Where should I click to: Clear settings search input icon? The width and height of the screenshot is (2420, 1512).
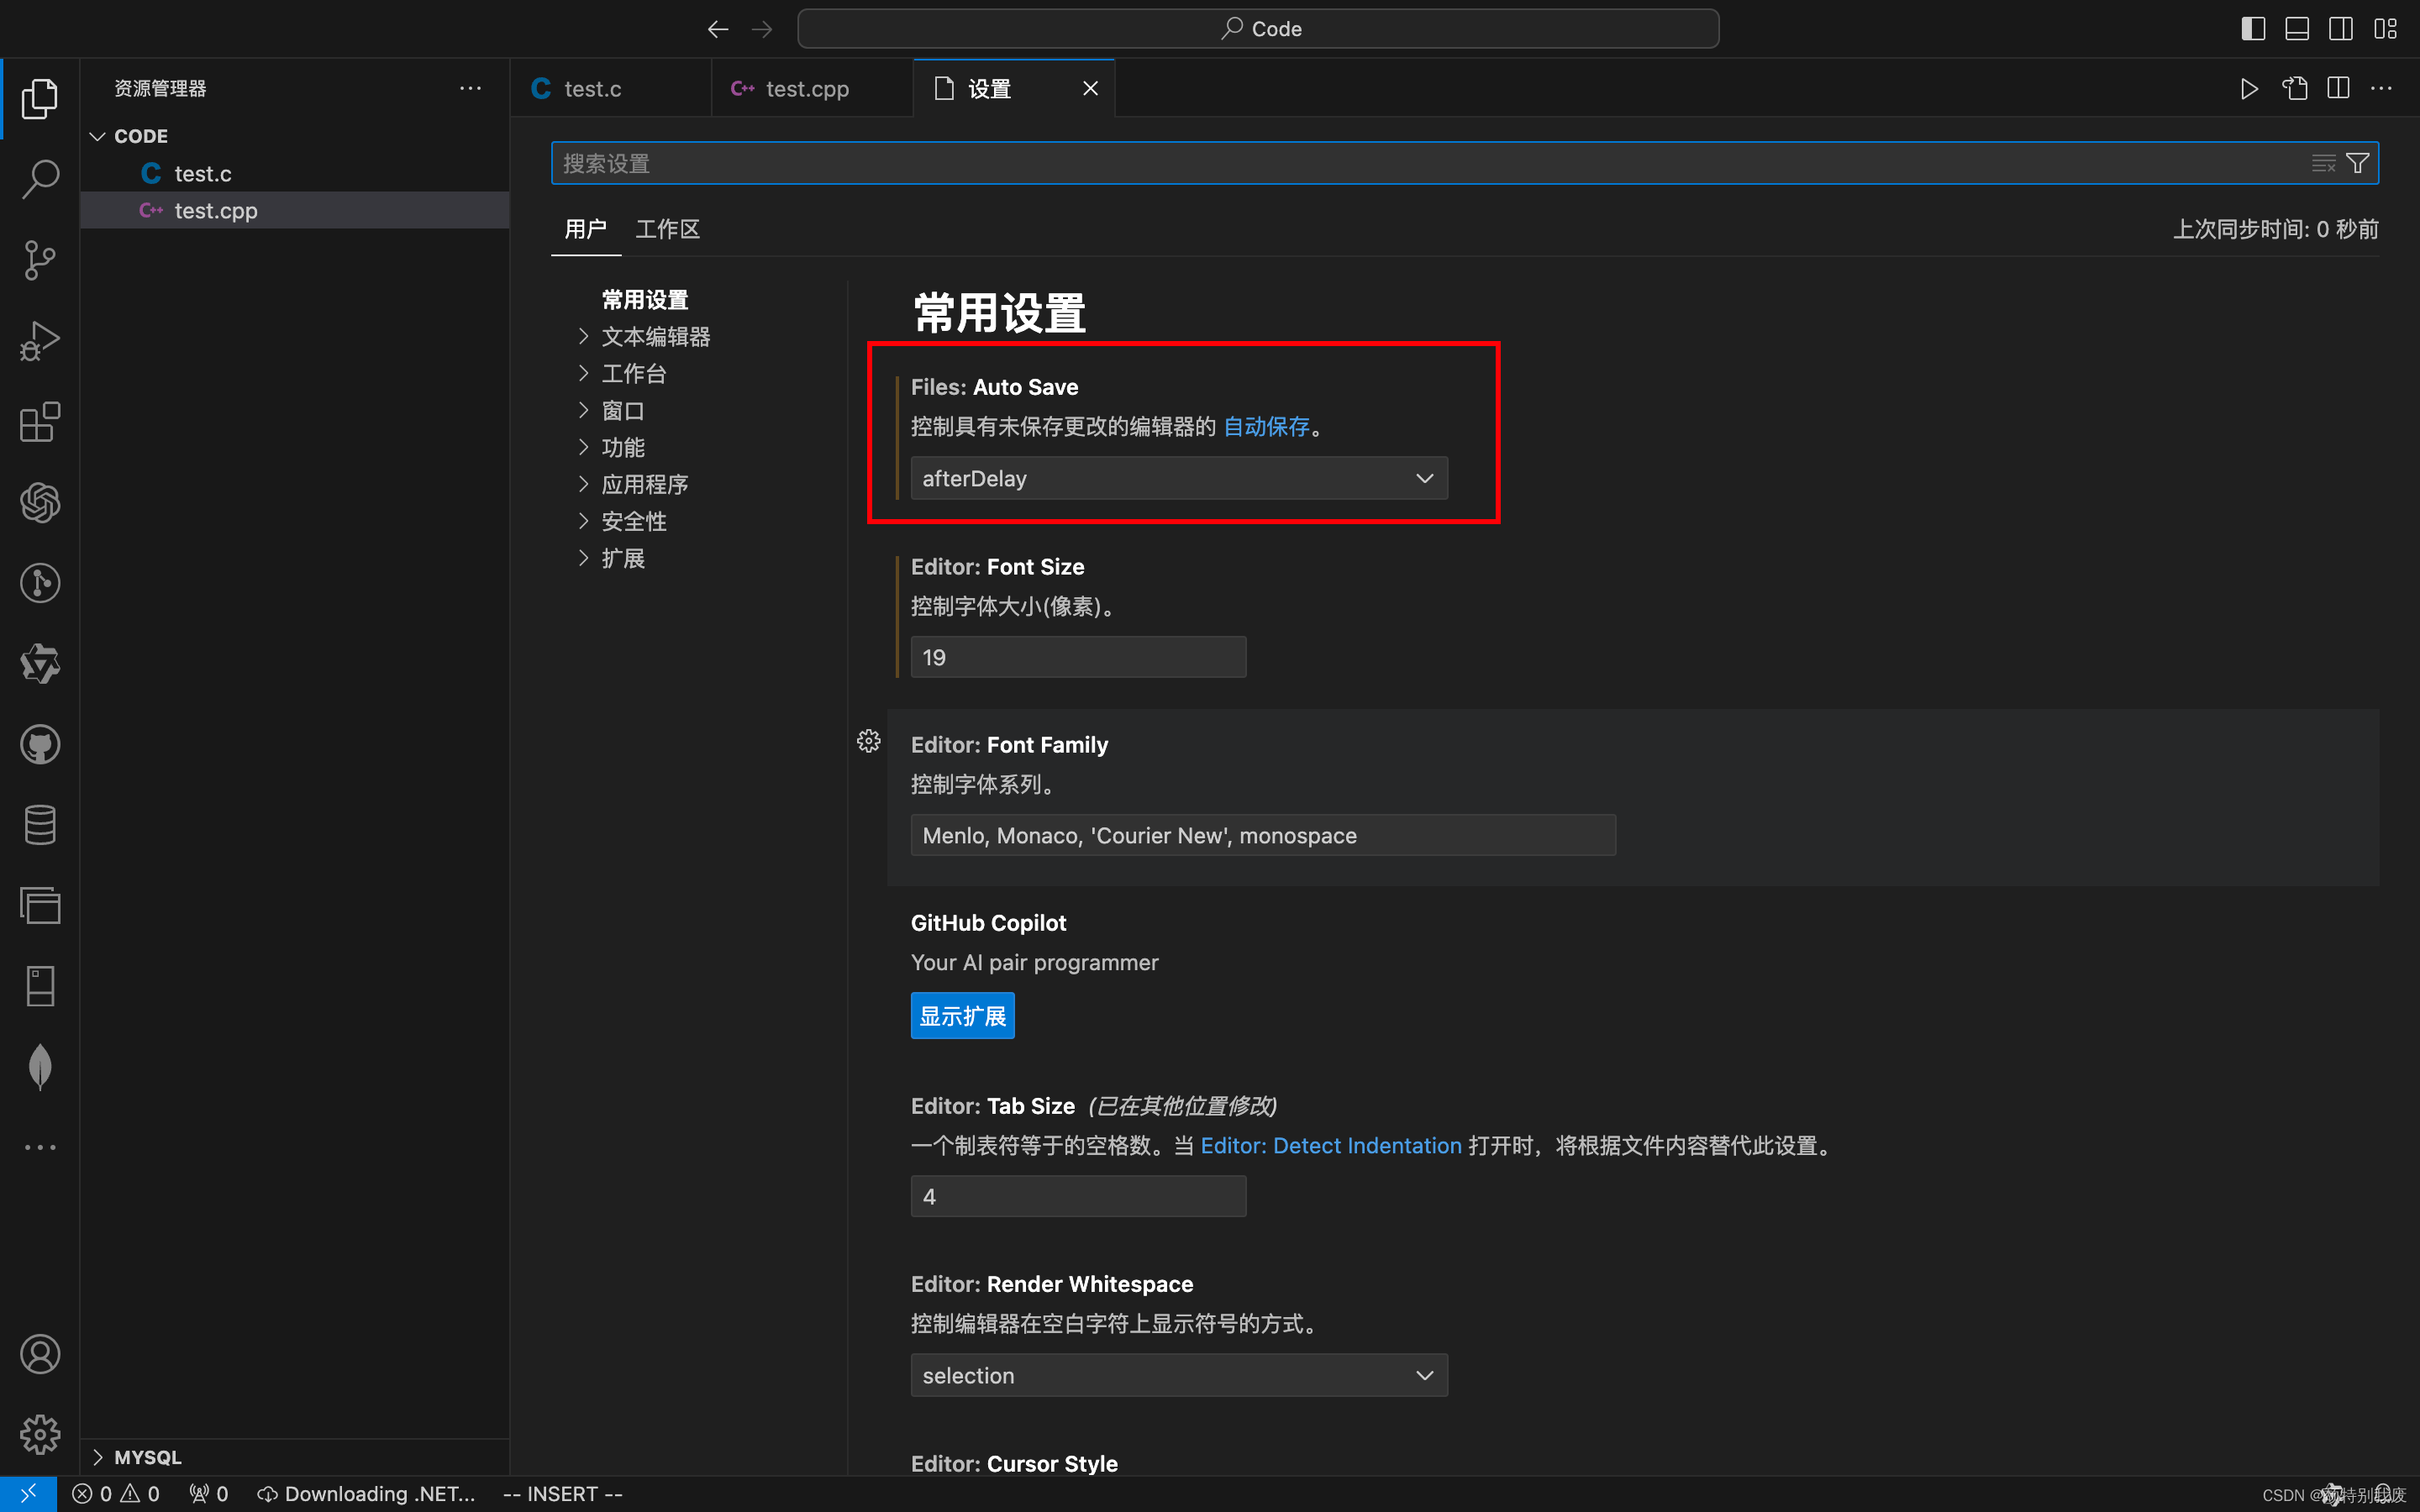(x=2323, y=163)
